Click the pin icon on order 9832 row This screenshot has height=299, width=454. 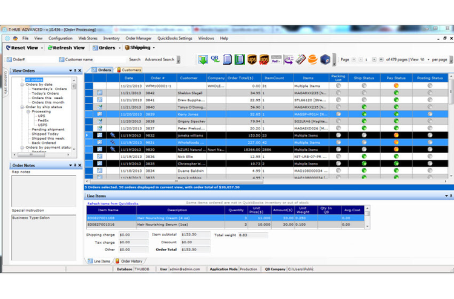[x=113, y=135]
